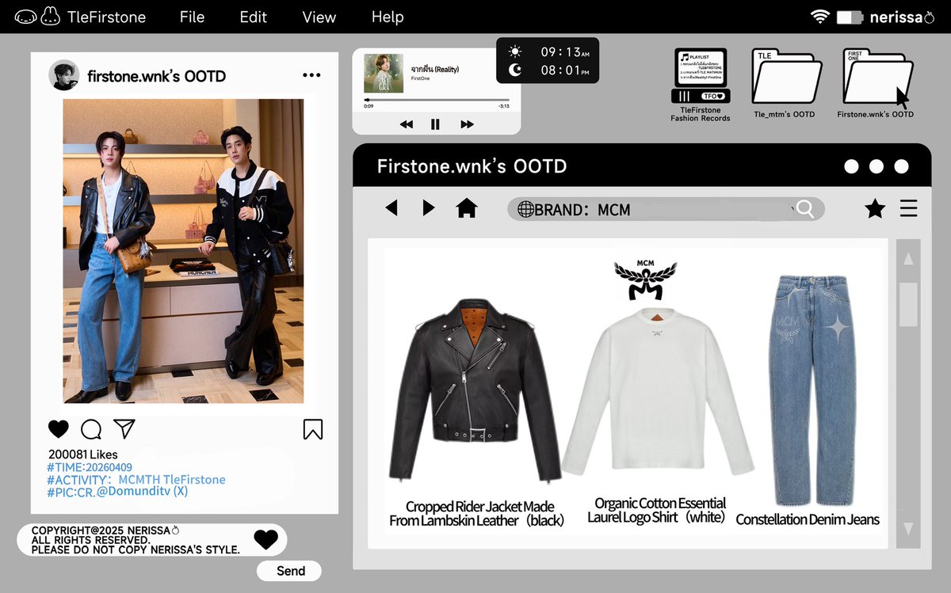The image size is (951, 593).
Task: Open the View menu
Action: pyautogui.click(x=319, y=17)
